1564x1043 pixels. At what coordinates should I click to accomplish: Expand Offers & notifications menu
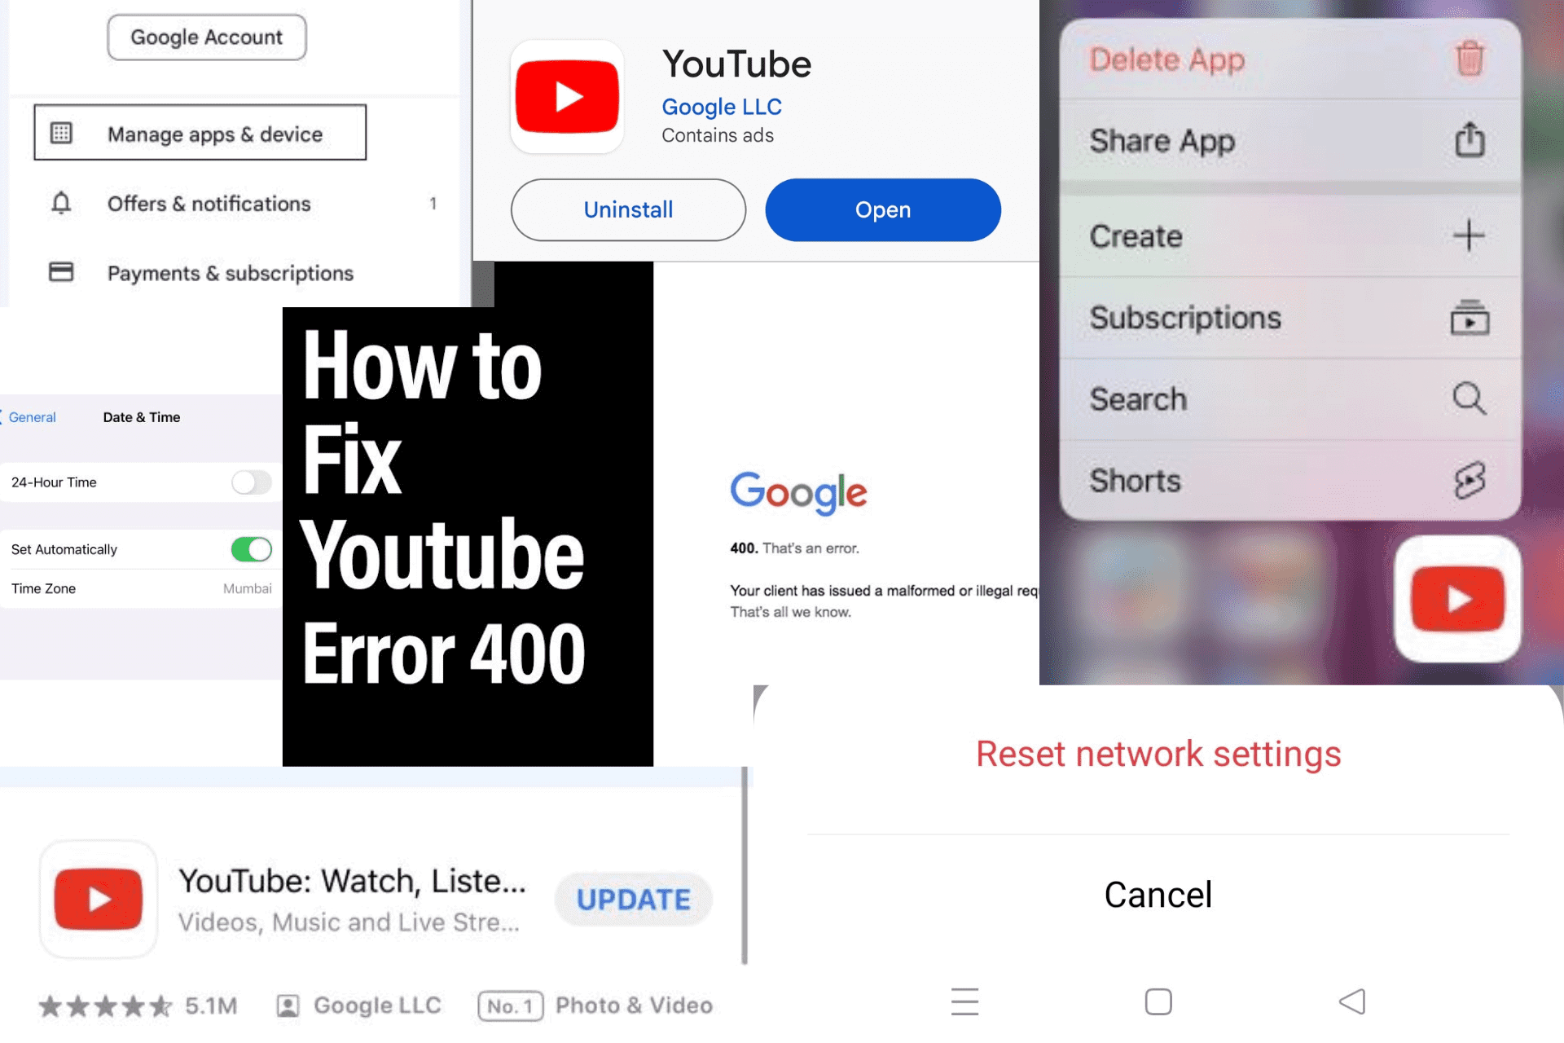click(209, 204)
